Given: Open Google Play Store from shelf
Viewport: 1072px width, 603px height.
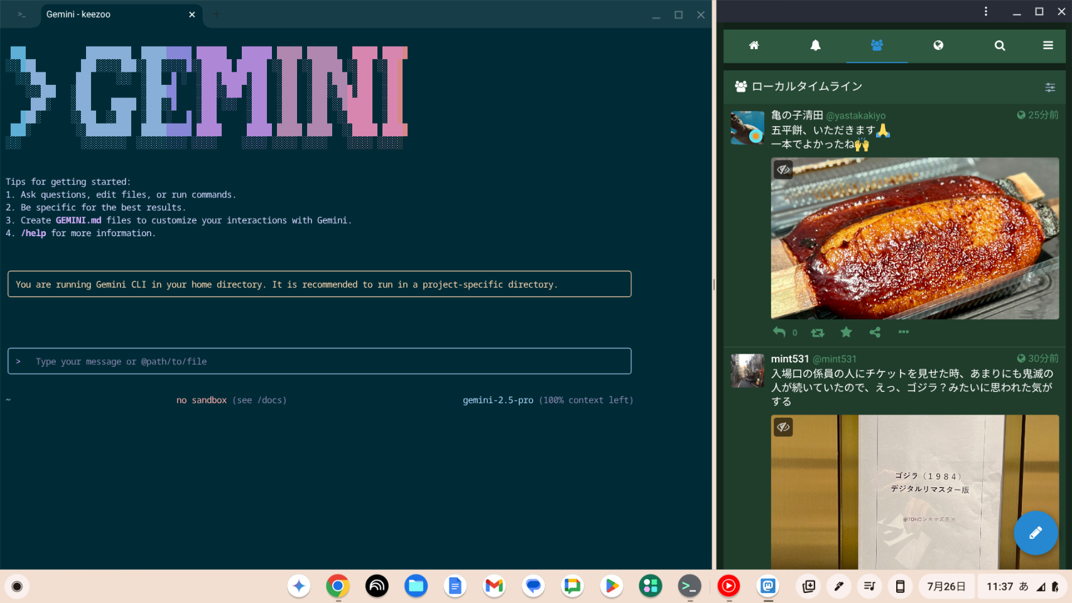Looking at the screenshot, I should (x=612, y=586).
